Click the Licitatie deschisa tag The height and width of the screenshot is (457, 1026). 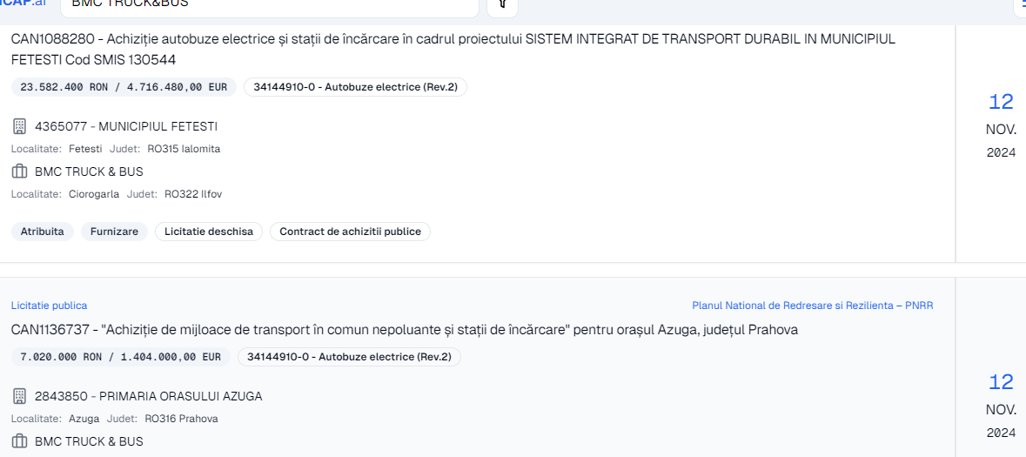click(x=209, y=232)
